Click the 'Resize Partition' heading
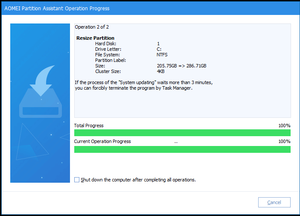This screenshot has height=216, width=300. (x=95, y=38)
